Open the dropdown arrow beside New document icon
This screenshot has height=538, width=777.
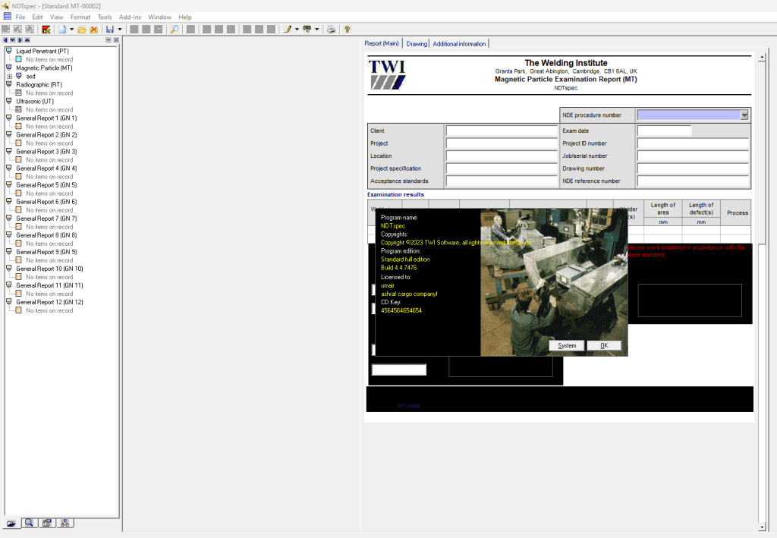coord(71,29)
